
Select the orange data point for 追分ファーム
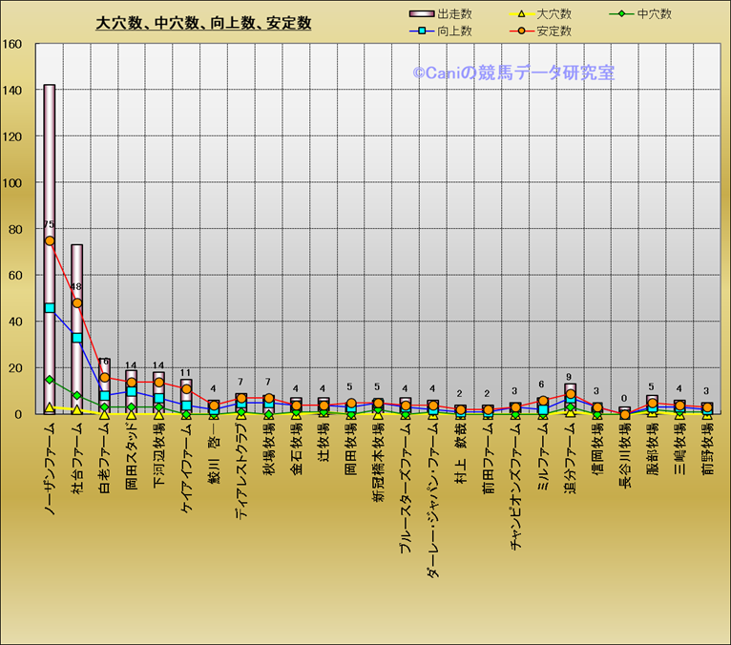[571, 394]
